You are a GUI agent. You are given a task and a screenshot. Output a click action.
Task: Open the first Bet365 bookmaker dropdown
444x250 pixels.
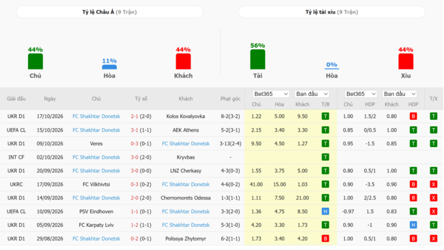point(270,94)
